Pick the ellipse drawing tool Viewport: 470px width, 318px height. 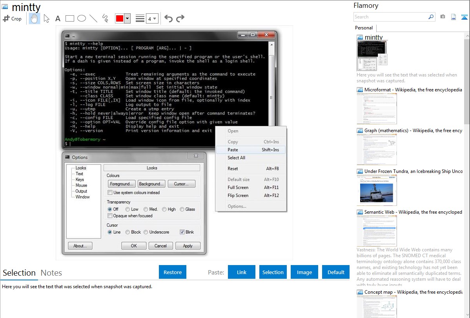click(x=82, y=18)
